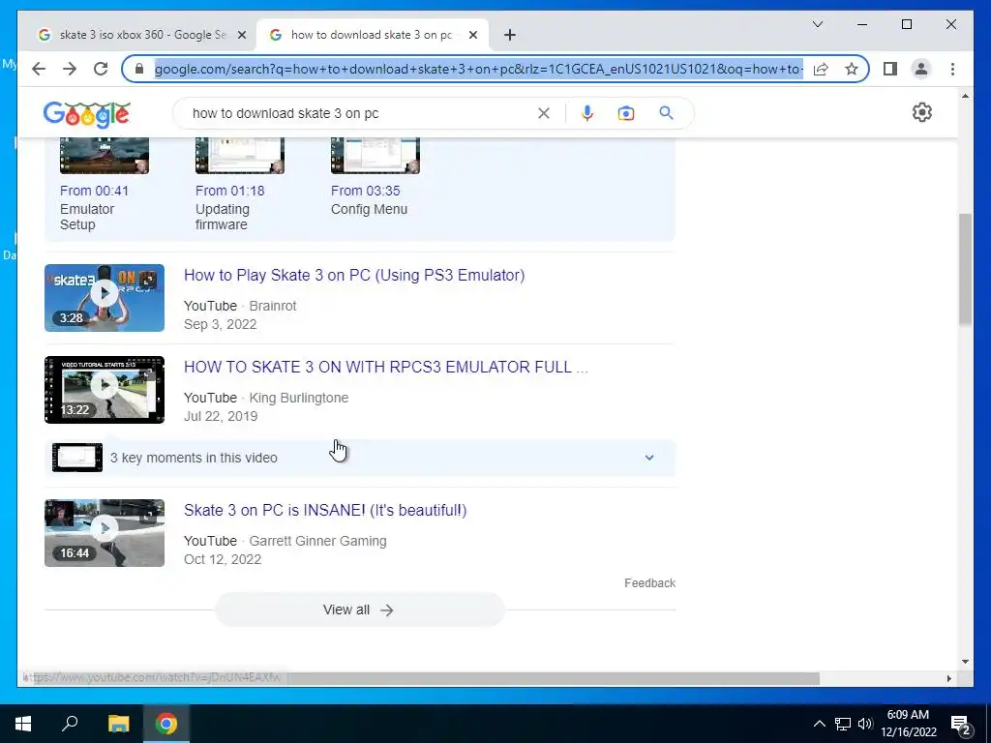Open Google quick settings gear
Image resolution: width=991 pixels, height=743 pixels.
pos(922,112)
